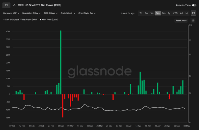Click the 07 Feb x-axis label
199x130 pixels.
pyautogui.click(x=12, y=126)
